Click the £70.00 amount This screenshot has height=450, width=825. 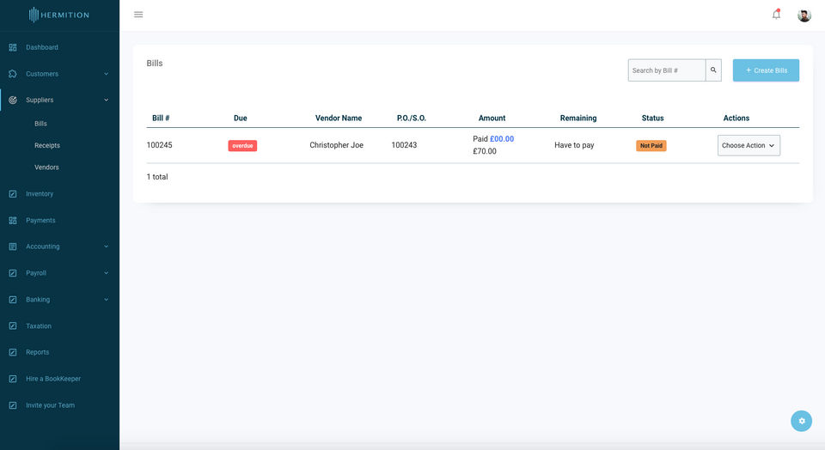pos(485,151)
